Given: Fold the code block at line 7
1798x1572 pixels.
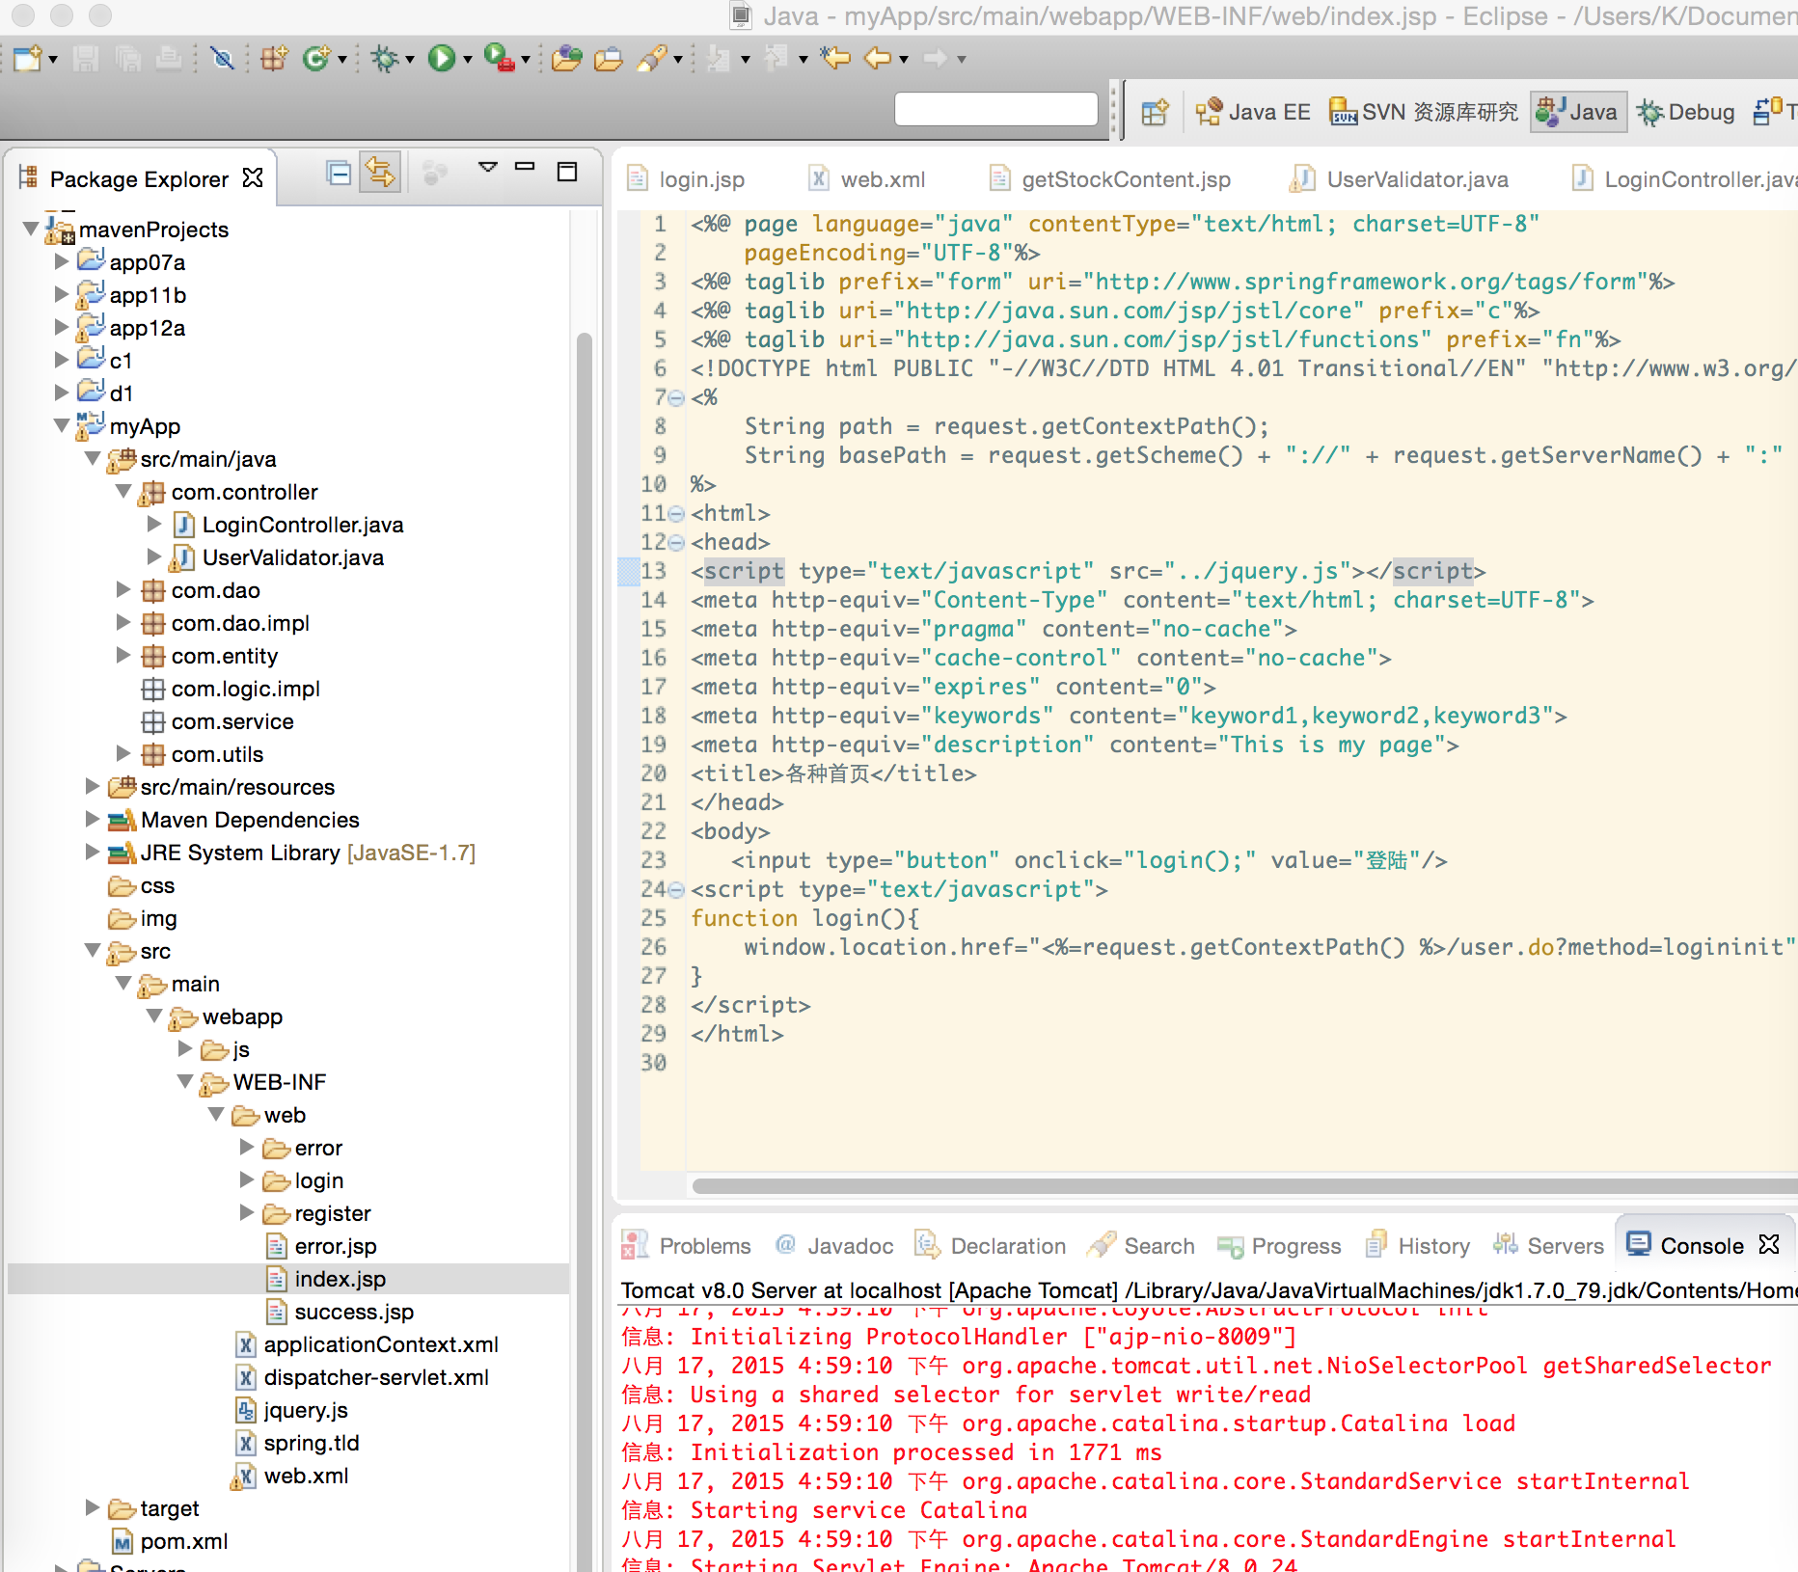Looking at the screenshot, I should (x=676, y=398).
